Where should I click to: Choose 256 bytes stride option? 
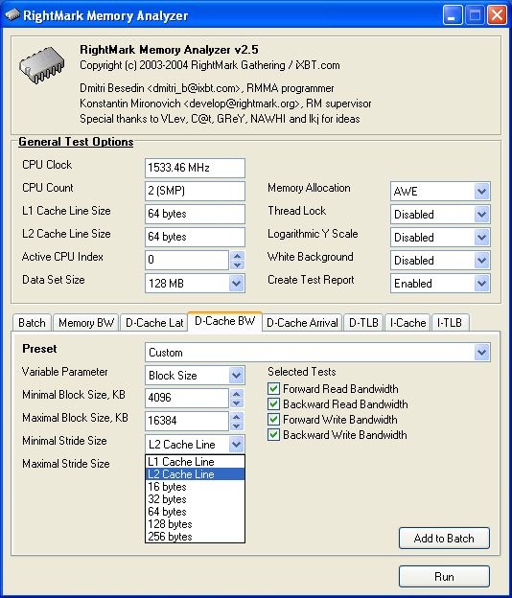(195, 537)
